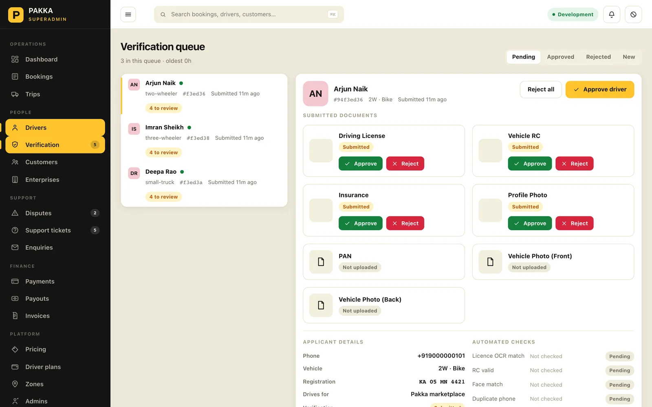
Task: Select Verification in the sidebar
Action: pos(55,145)
